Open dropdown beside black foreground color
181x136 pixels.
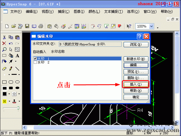(x=9, y=94)
